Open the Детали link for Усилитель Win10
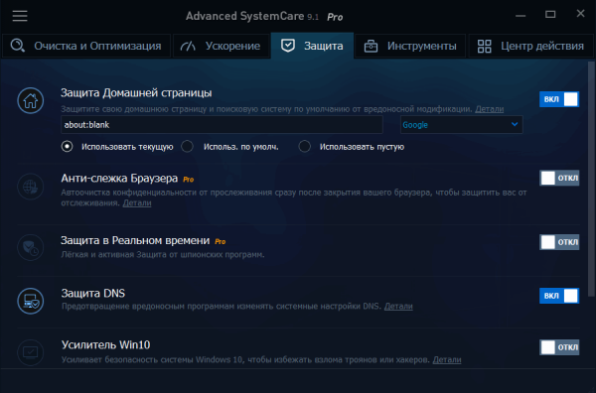This screenshot has height=393, width=596. [447, 359]
